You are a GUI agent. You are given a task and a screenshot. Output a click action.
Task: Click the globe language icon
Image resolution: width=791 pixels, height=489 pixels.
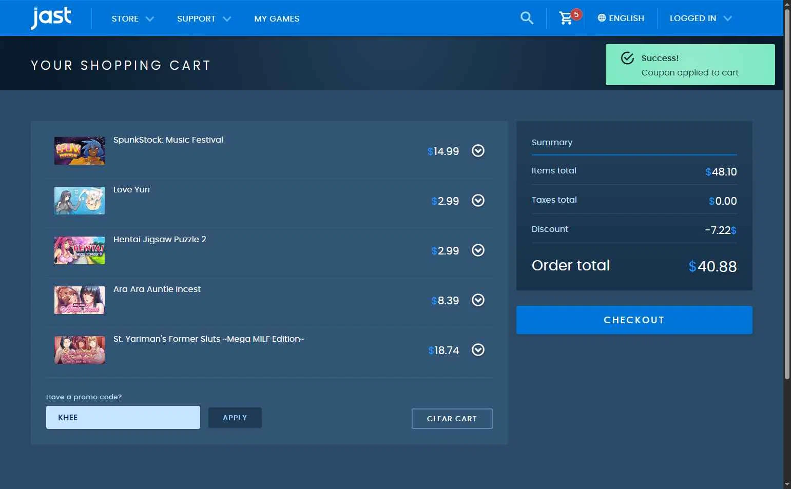coord(602,18)
